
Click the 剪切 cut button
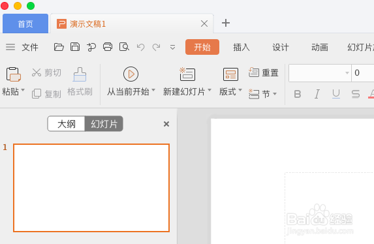pyautogui.click(x=46, y=72)
